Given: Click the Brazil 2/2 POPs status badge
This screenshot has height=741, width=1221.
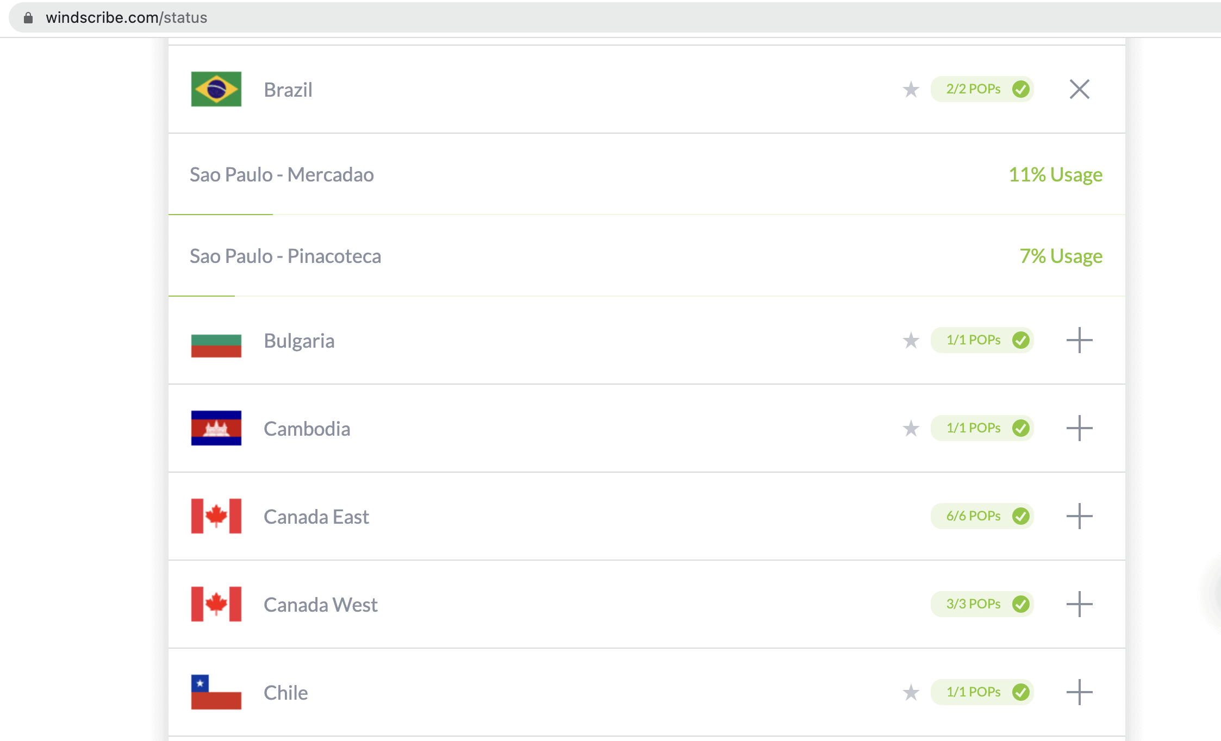Looking at the screenshot, I should pos(982,89).
